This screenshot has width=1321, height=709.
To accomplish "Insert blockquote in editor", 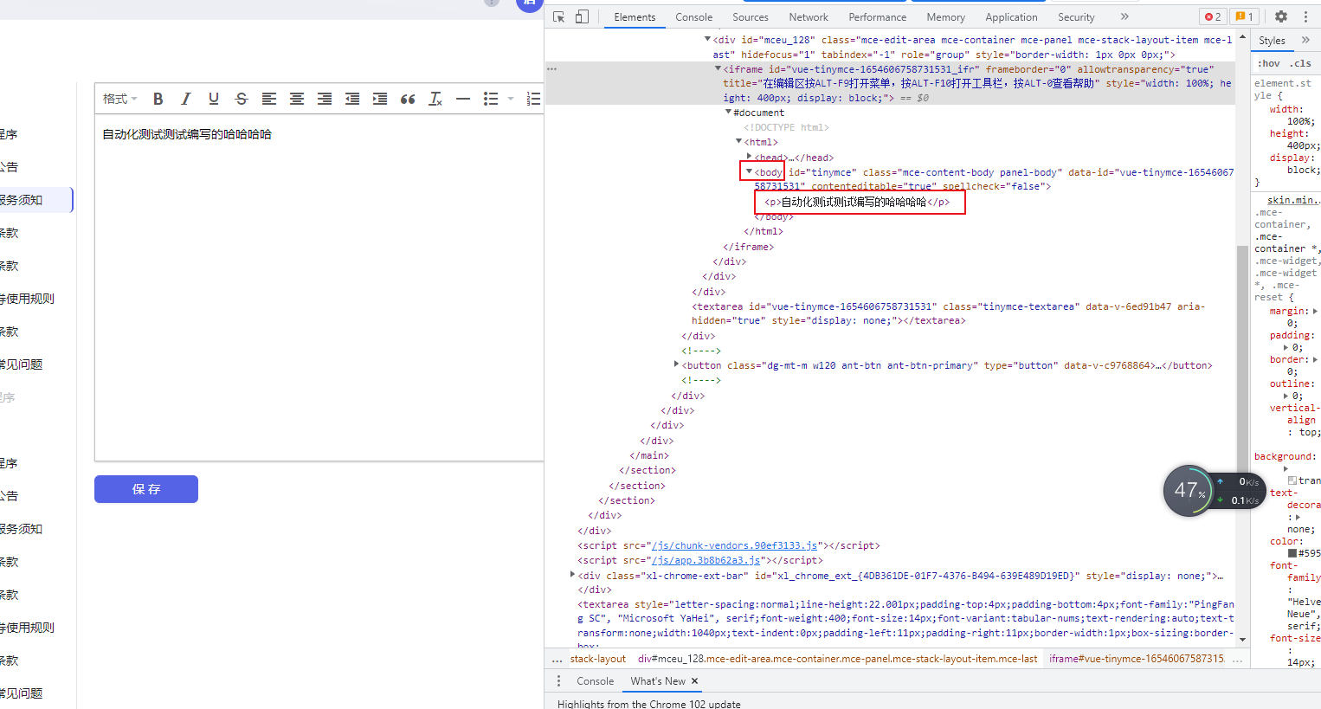I will (408, 99).
